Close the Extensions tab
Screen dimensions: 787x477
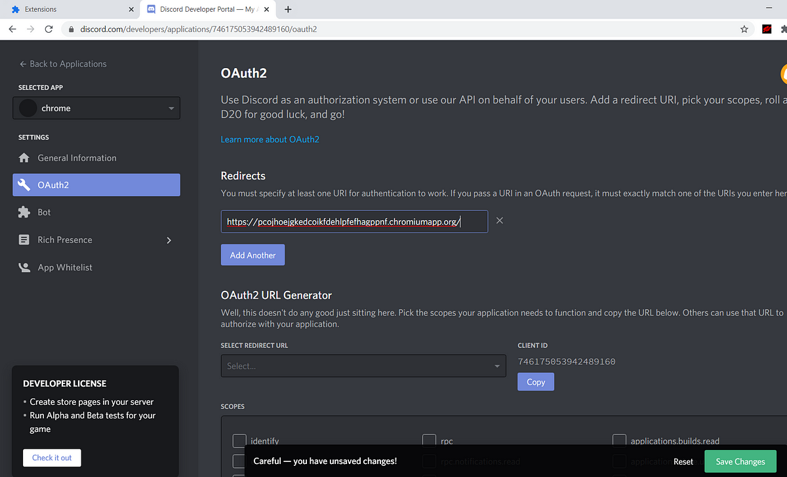tap(131, 9)
